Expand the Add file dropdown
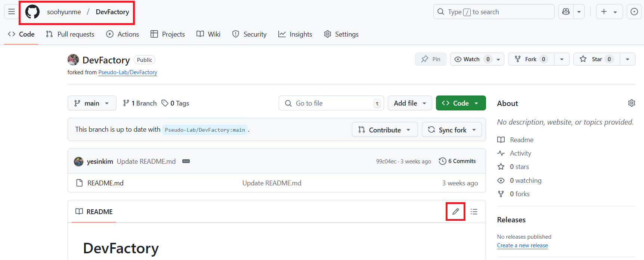644x260 pixels. [410, 103]
